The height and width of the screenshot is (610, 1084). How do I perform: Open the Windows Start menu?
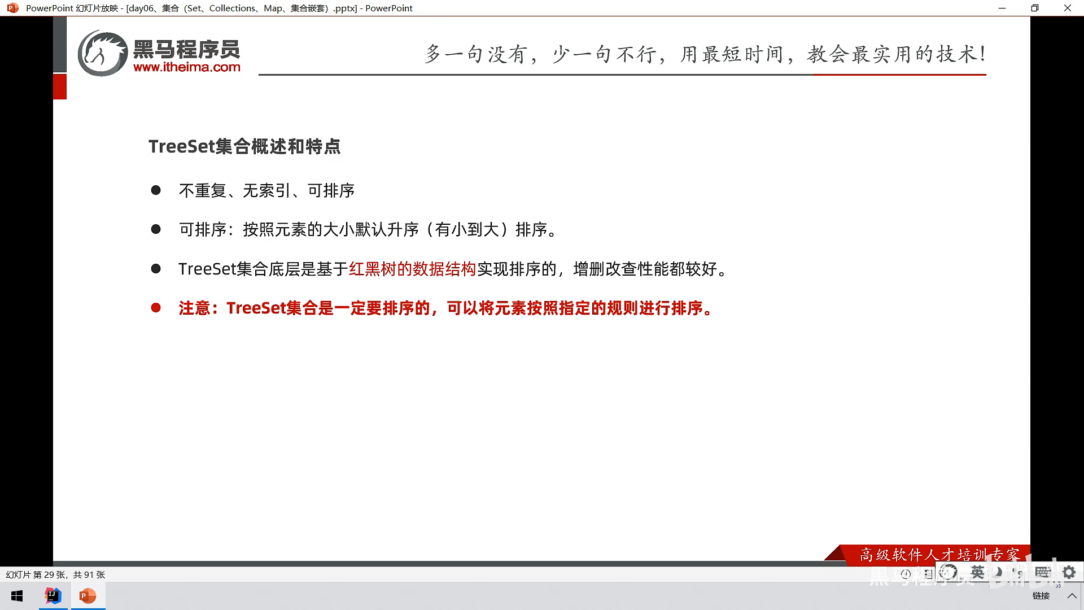[x=17, y=596]
